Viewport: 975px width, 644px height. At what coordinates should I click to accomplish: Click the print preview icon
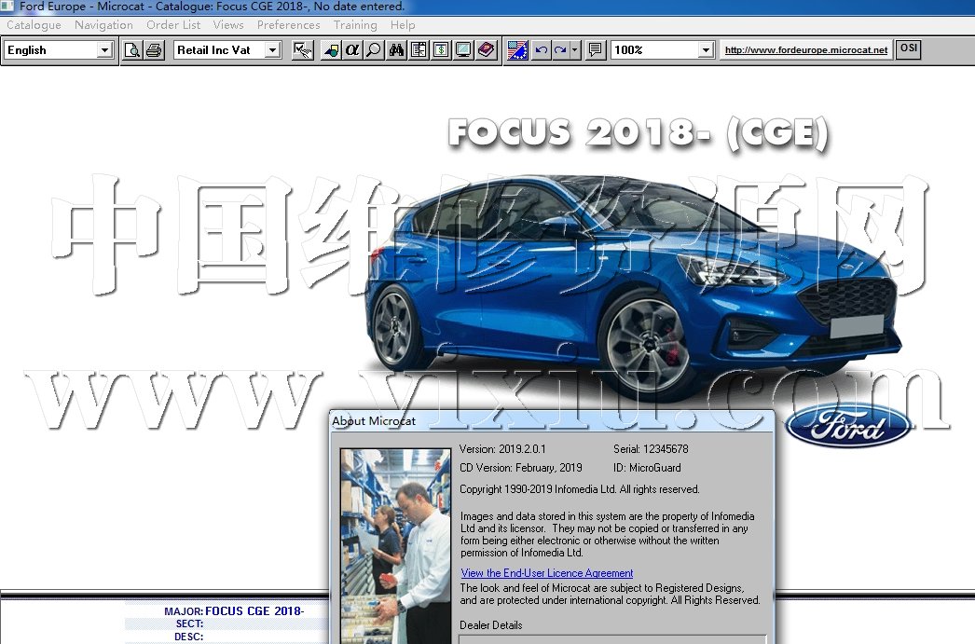point(132,50)
